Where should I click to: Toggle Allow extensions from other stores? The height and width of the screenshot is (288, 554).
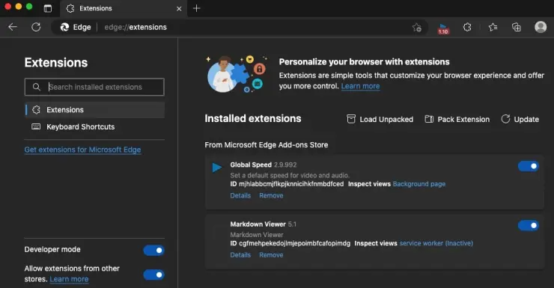coord(153,275)
